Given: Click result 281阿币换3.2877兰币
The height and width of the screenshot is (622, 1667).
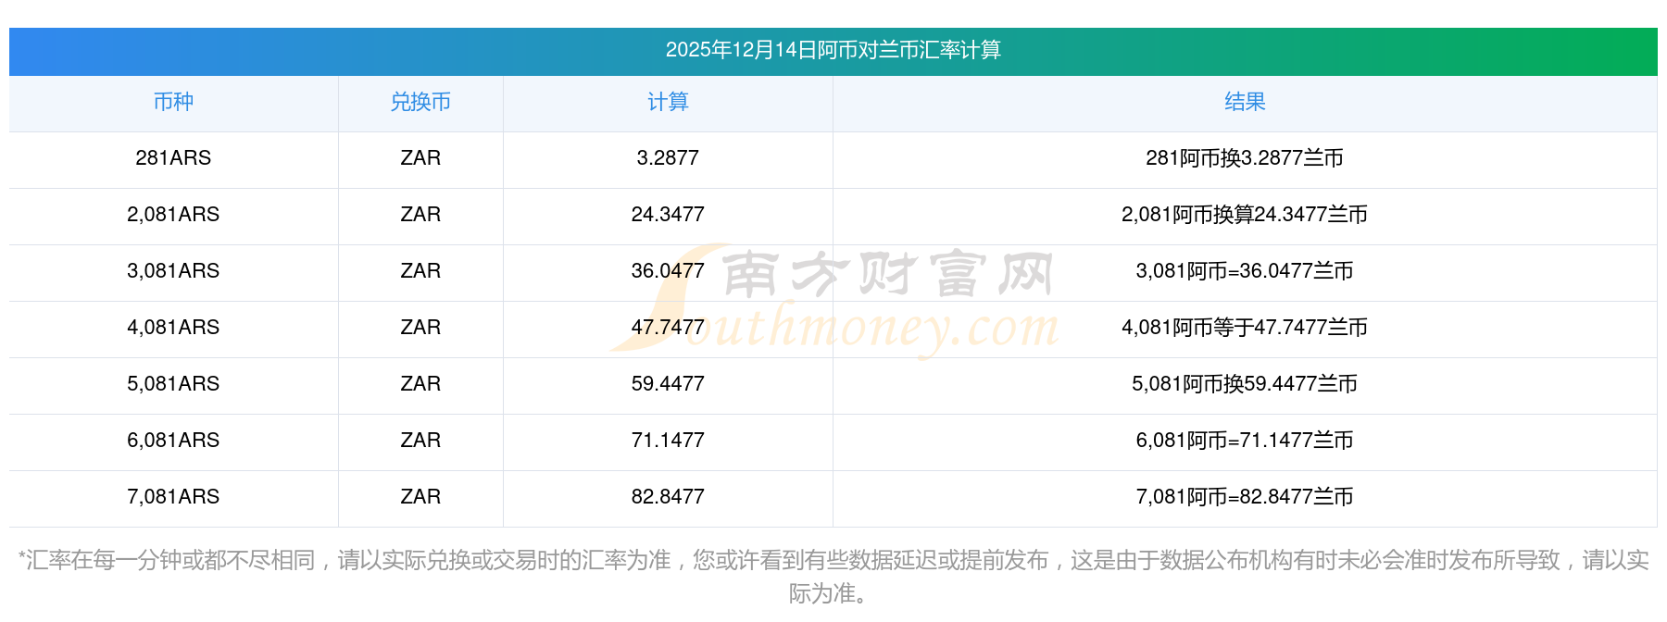Looking at the screenshot, I should coord(1245,158).
